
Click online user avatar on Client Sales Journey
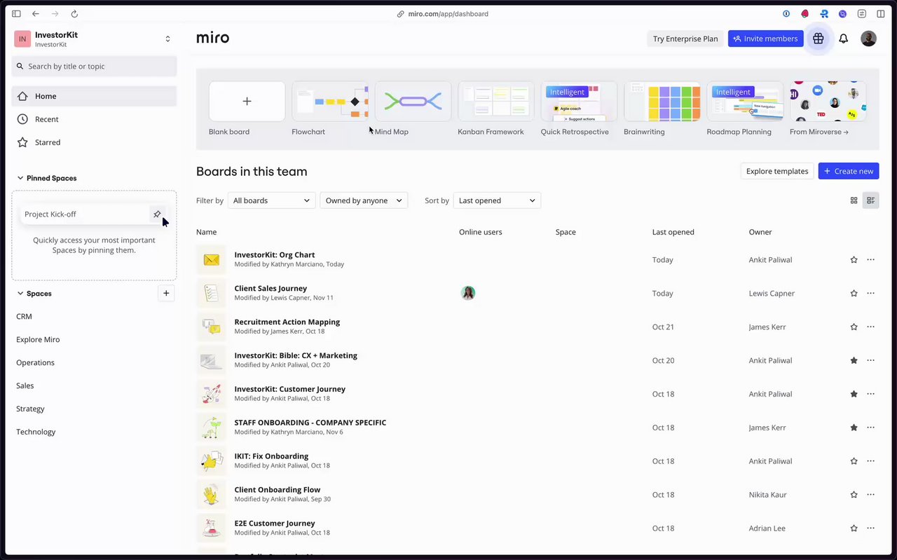tap(468, 293)
